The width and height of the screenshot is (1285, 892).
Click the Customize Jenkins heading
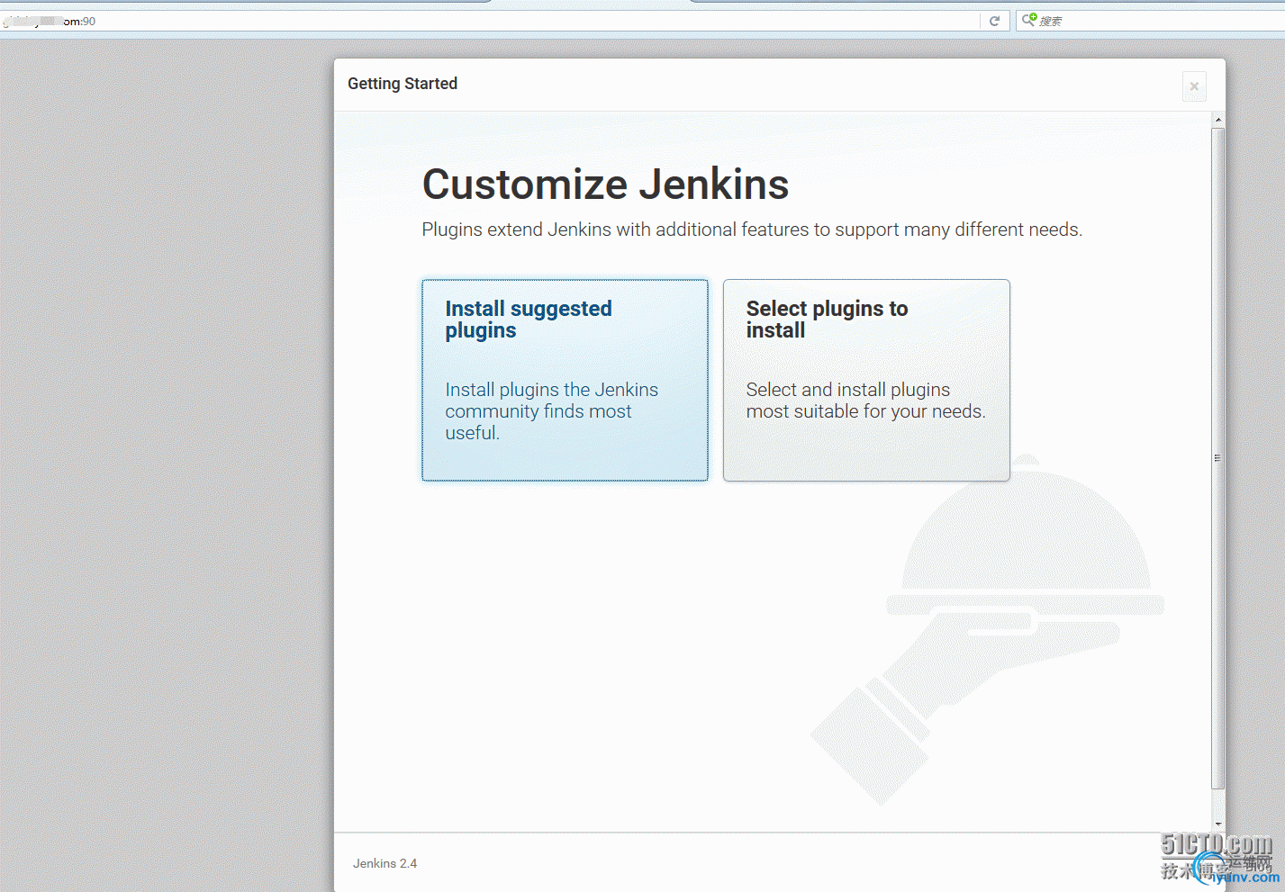pyautogui.click(x=605, y=185)
